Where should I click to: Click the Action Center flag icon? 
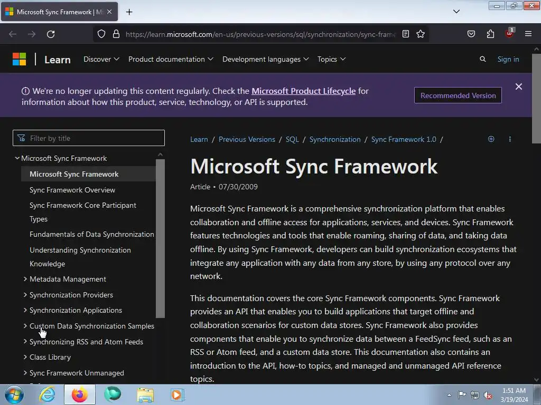(x=462, y=395)
